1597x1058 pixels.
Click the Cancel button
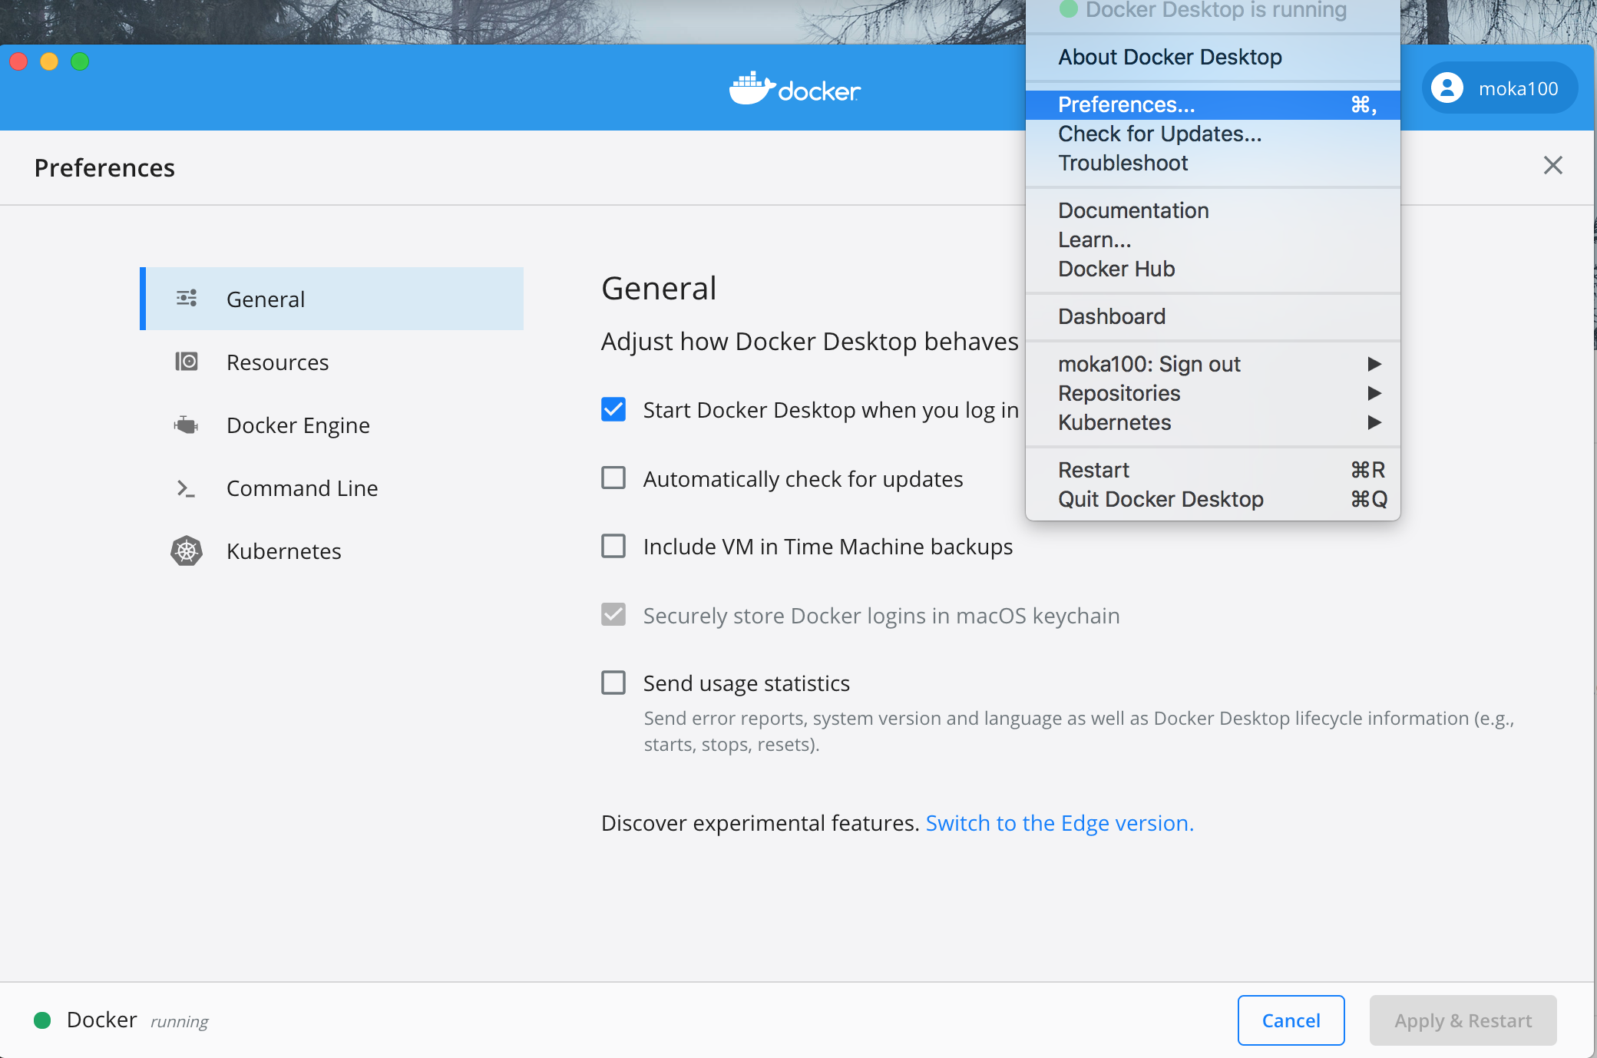(x=1291, y=1020)
